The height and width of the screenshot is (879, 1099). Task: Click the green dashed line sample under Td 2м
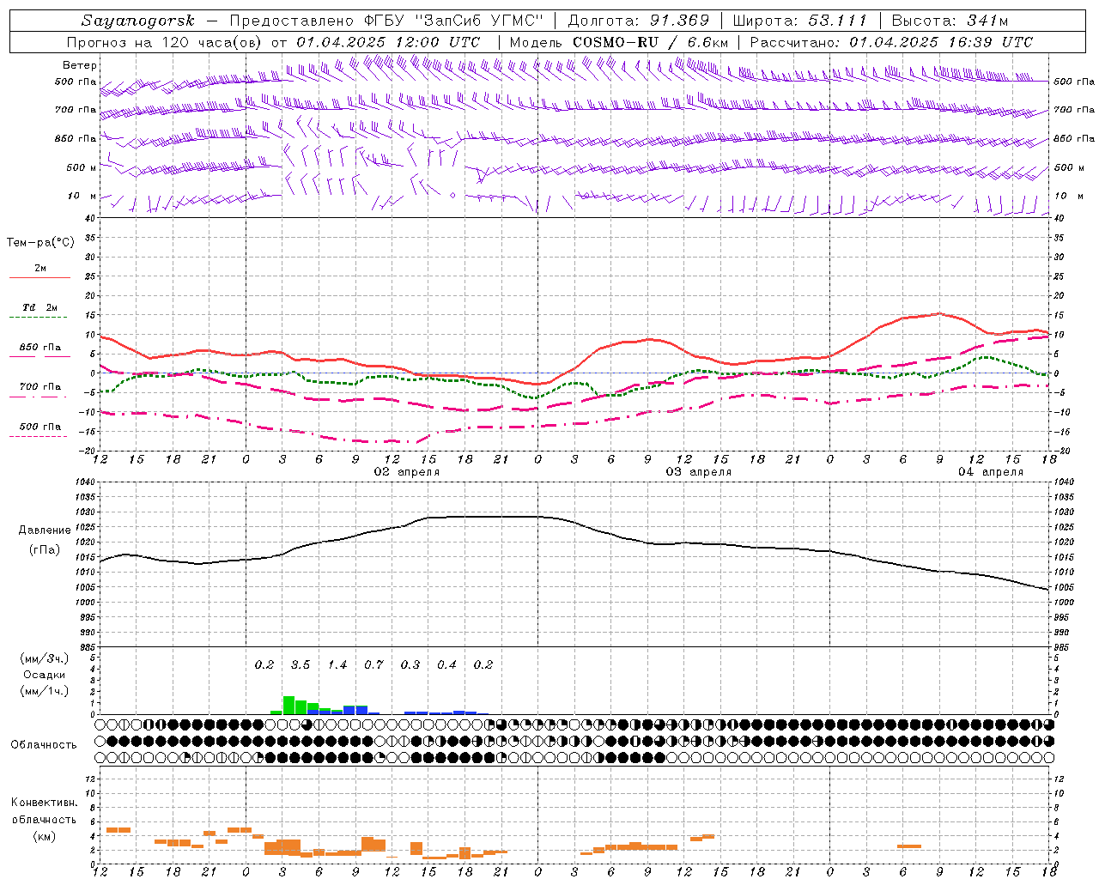(39, 318)
